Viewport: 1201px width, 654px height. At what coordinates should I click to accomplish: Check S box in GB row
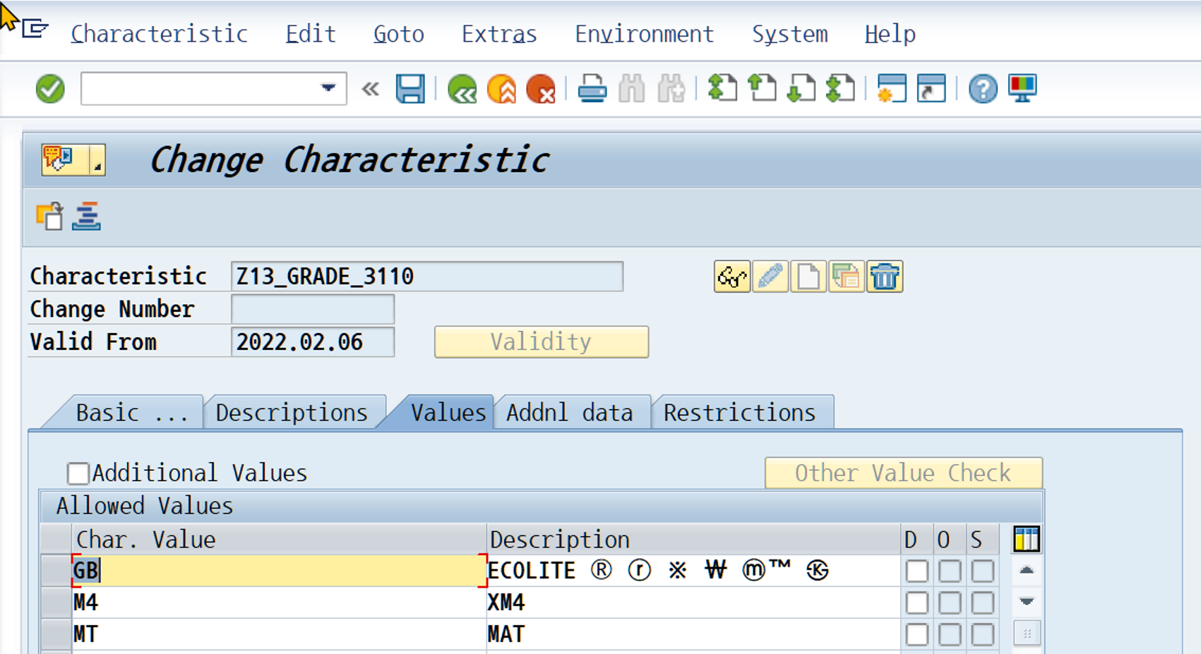(x=983, y=571)
